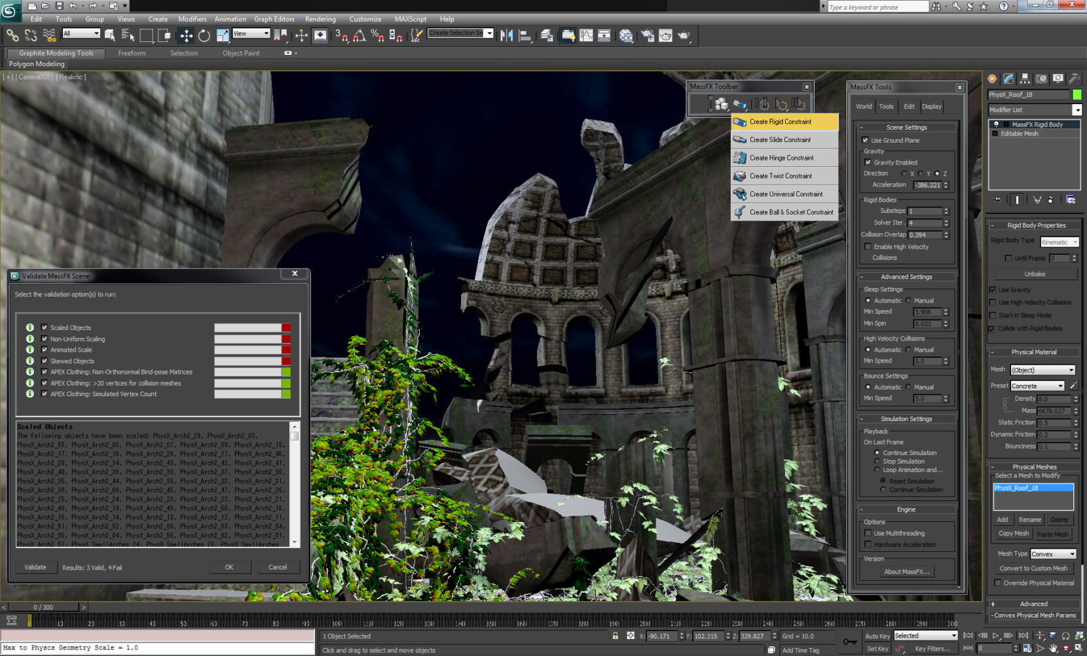
Task: Uncheck Scaled Objects validation option
Action: (45, 327)
